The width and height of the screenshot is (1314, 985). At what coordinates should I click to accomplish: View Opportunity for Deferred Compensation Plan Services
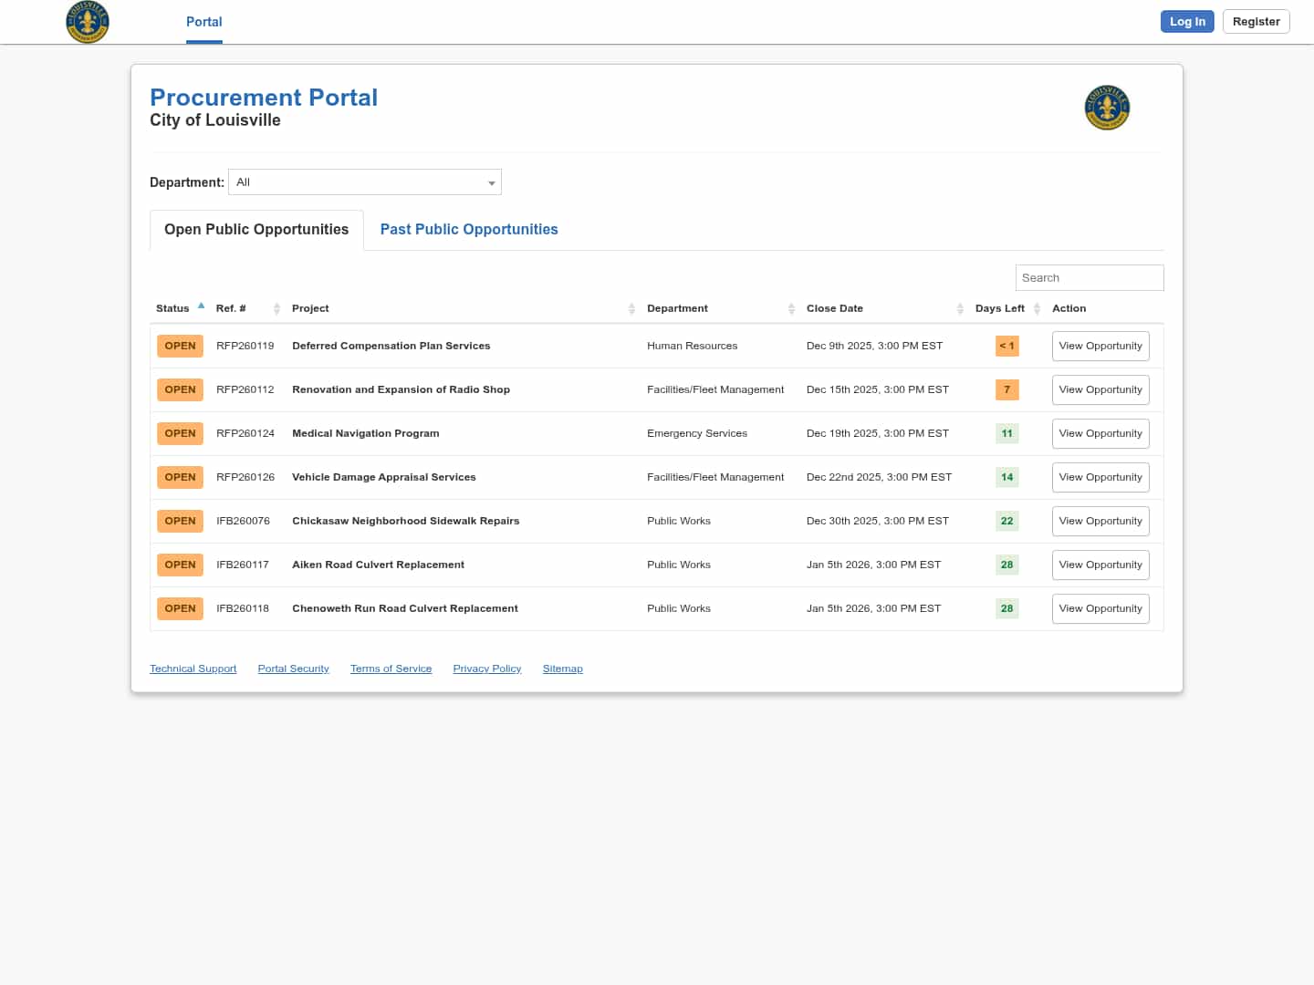[x=1100, y=347]
